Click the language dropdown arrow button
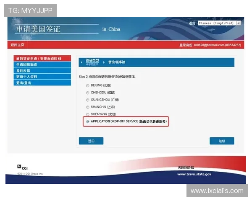Screen dimensions: 252x201 239,23
